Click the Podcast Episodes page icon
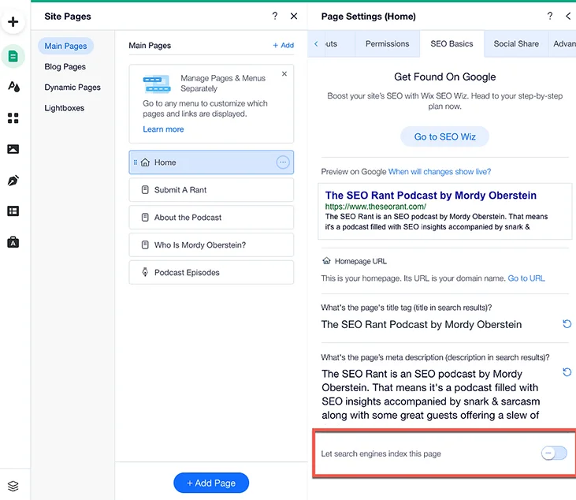Viewport: 576px width, 500px height. click(x=145, y=272)
